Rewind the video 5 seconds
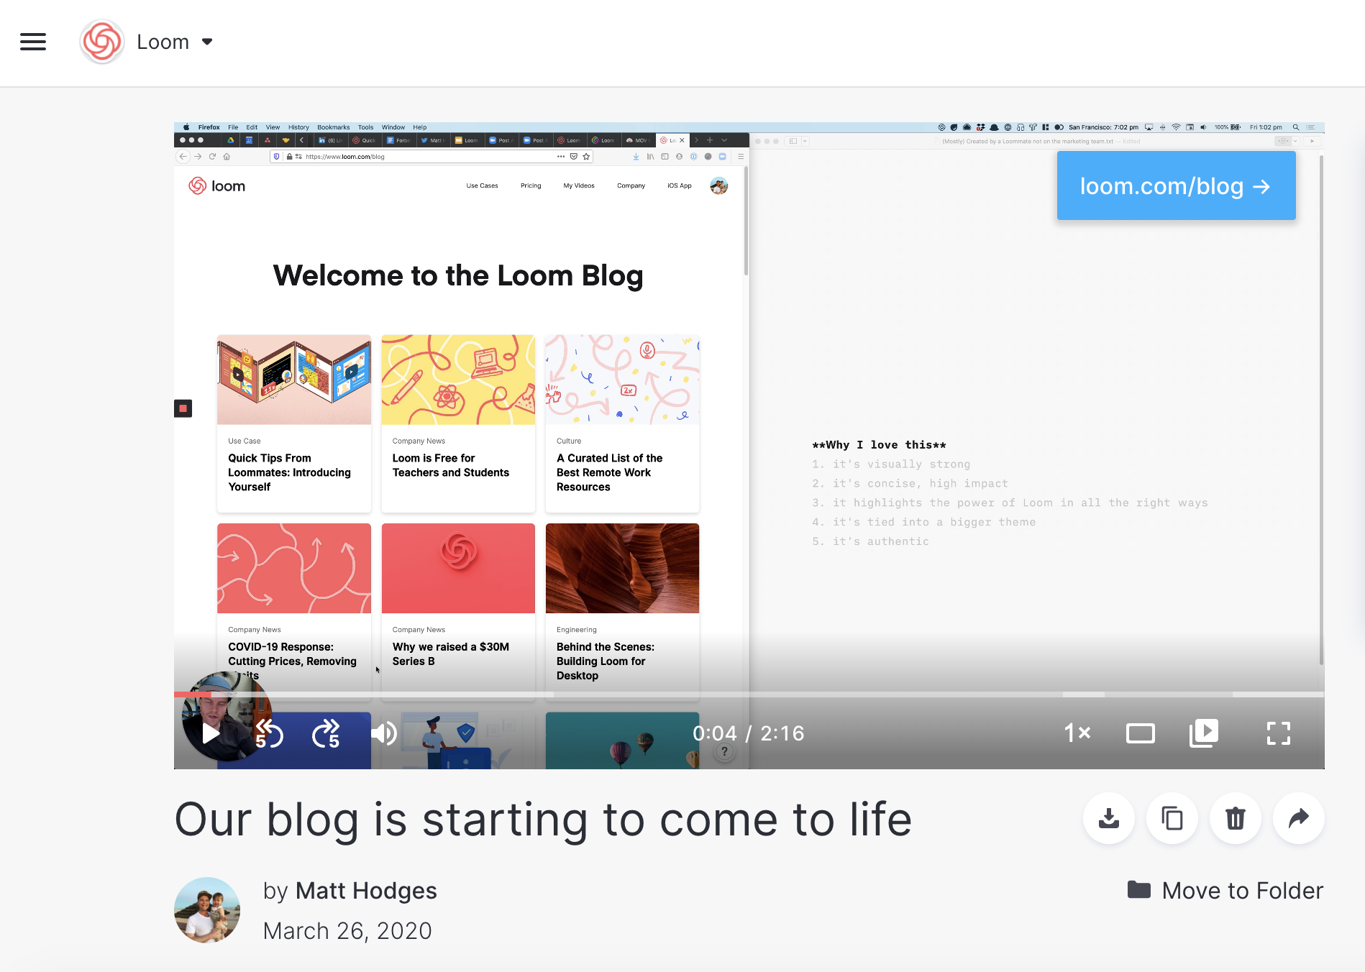 tap(270, 733)
